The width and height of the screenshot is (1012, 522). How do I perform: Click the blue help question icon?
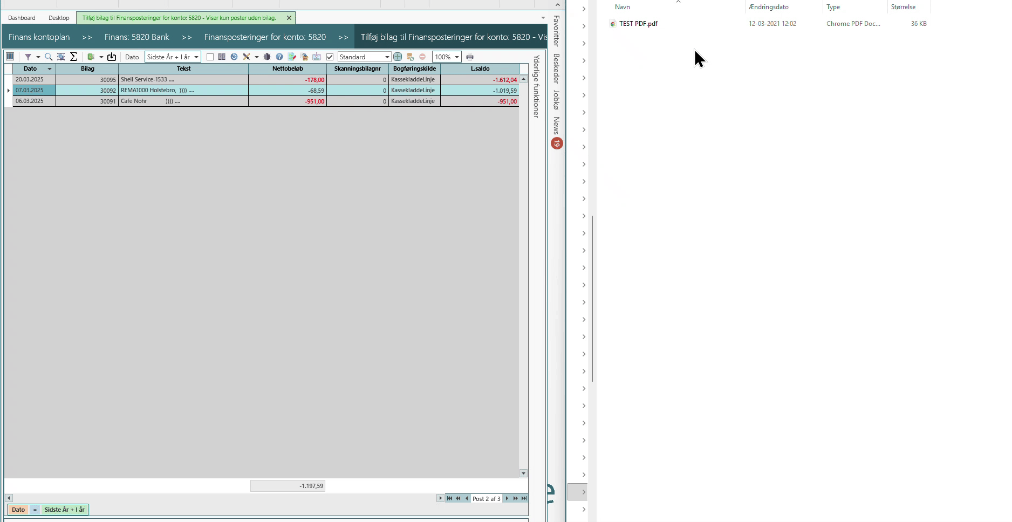pos(279,57)
